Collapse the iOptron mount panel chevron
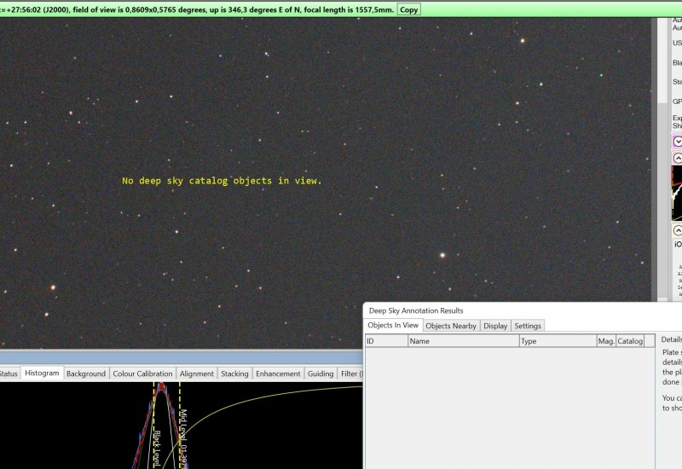This screenshot has width=682, height=469. (678, 230)
